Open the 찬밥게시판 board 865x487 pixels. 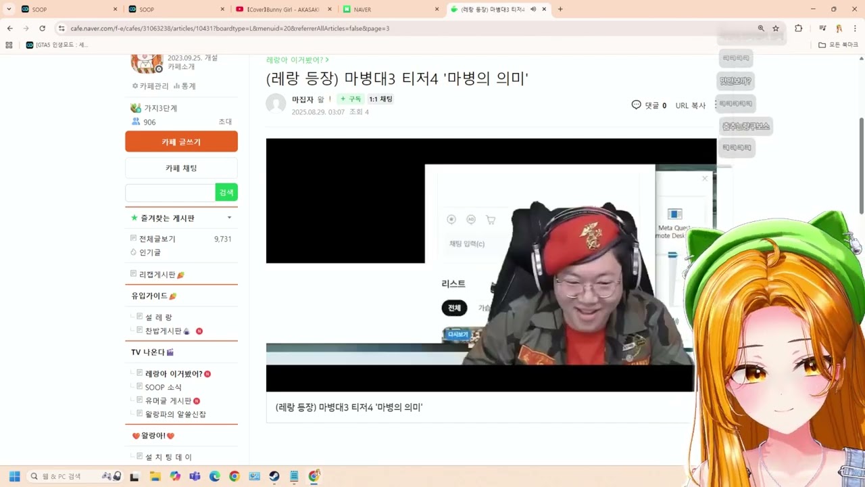(x=164, y=331)
